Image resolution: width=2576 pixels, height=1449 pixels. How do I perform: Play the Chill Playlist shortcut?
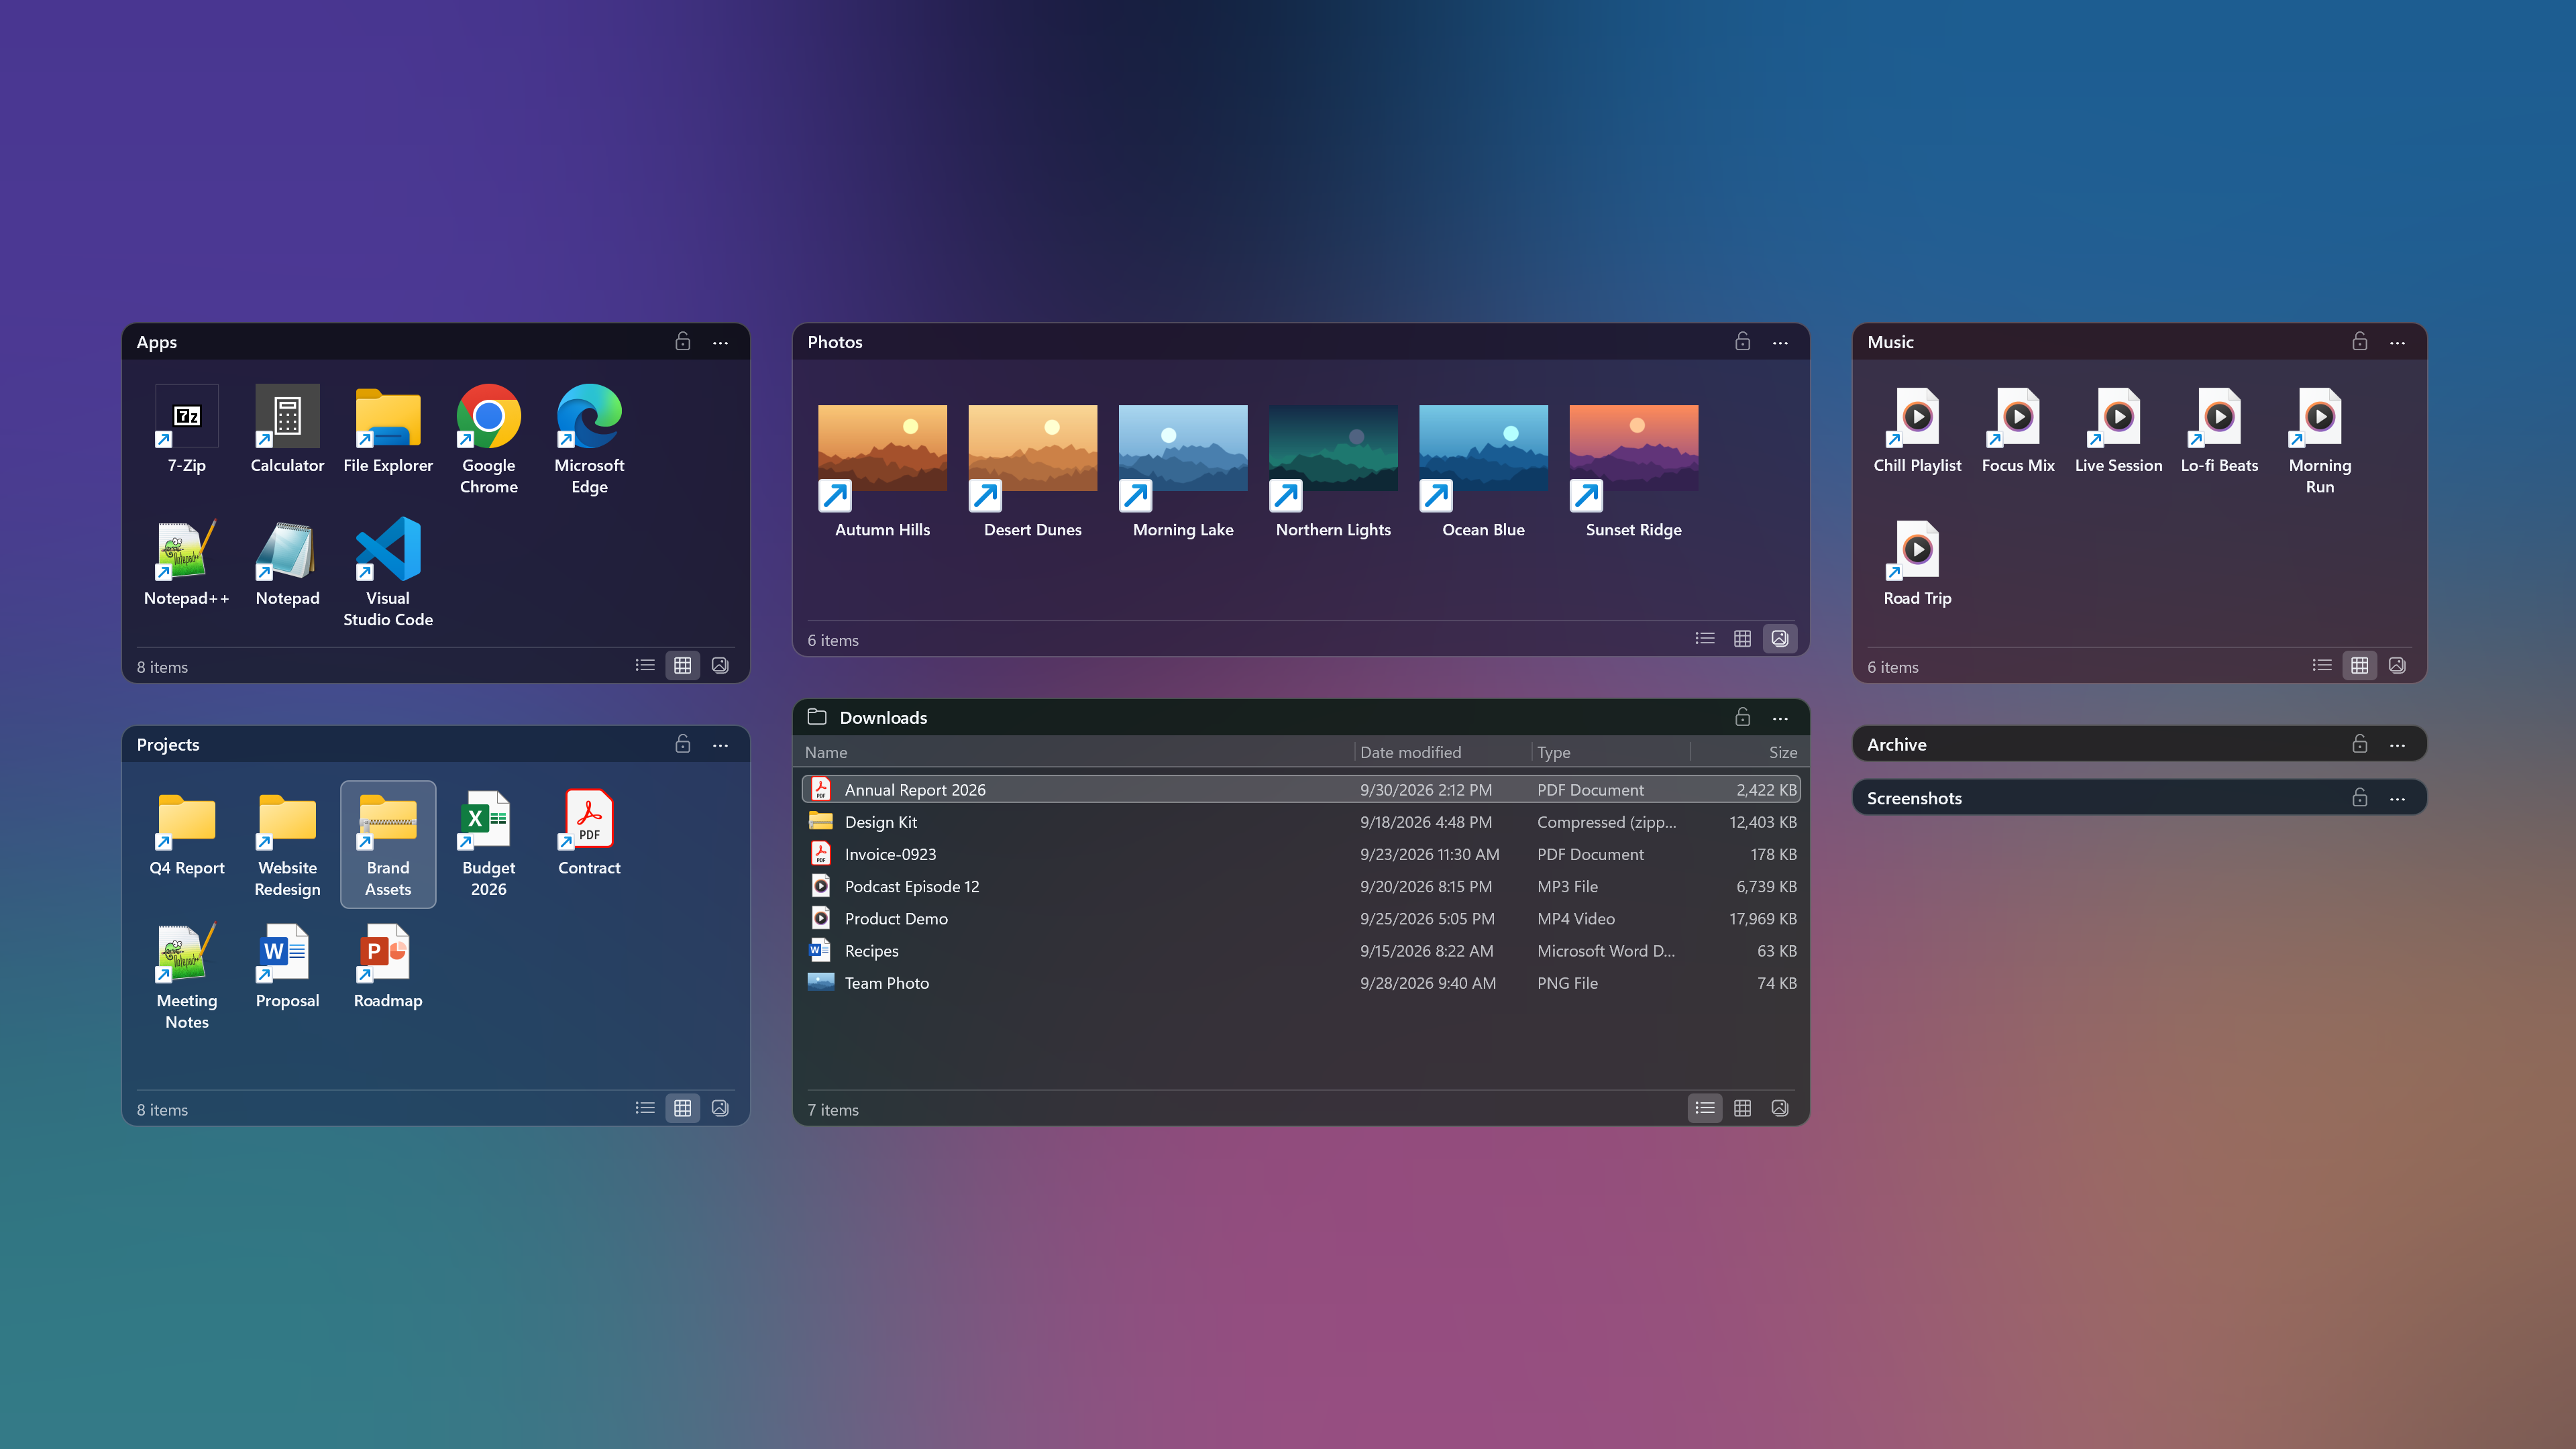point(1917,430)
